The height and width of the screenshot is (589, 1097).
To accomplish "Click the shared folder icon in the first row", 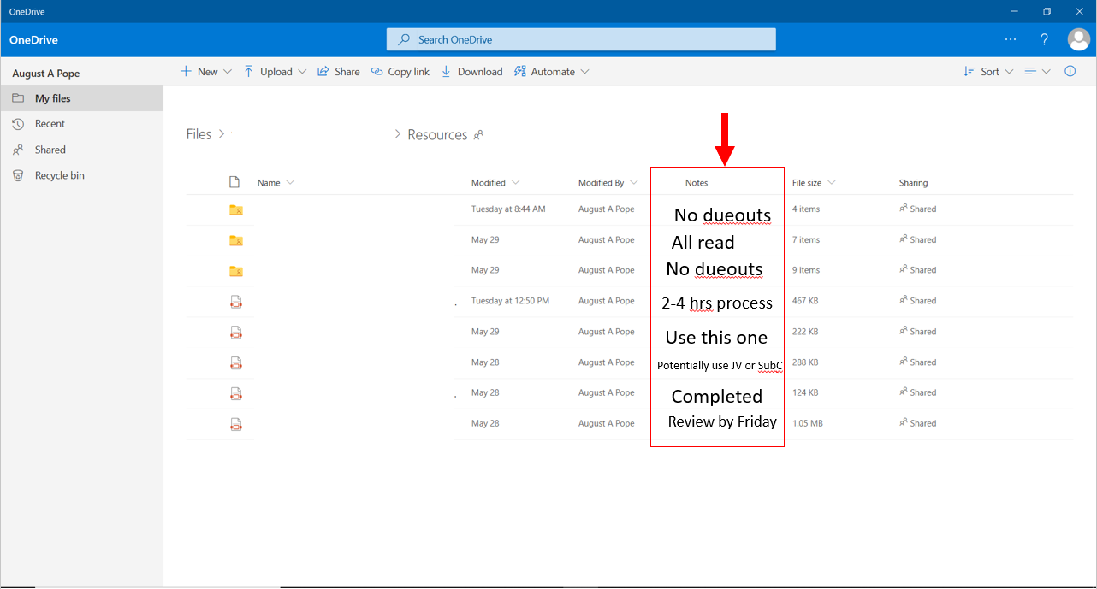I will point(234,209).
